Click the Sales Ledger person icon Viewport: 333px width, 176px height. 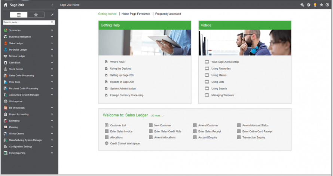point(6,43)
